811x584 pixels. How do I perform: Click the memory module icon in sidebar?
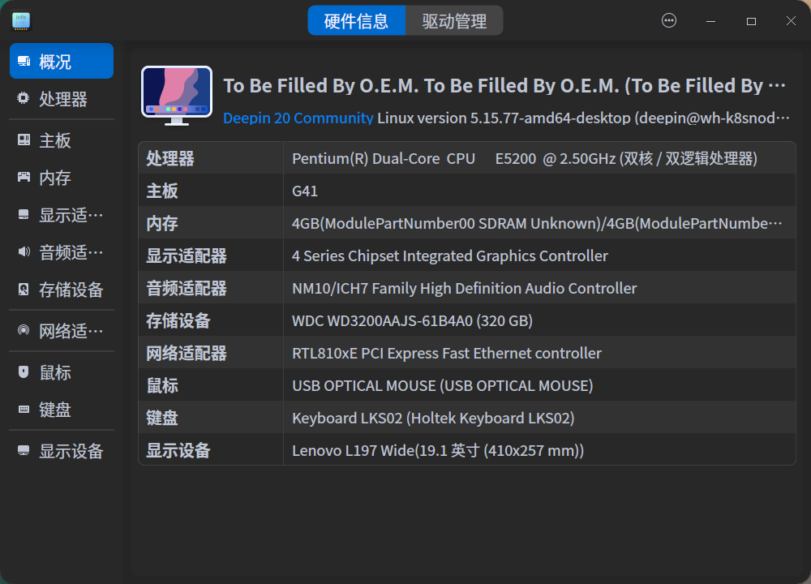click(24, 178)
